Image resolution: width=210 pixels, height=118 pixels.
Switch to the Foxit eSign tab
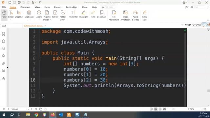(x=72, y=7)
